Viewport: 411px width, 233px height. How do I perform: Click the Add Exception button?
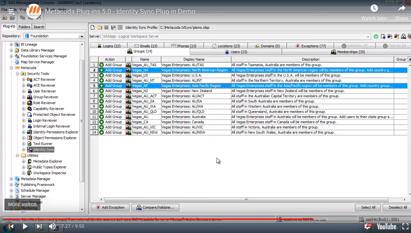[x=110, y=207]
